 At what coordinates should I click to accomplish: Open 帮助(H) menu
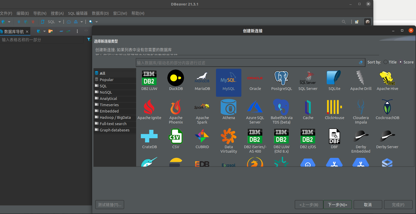point(138,13)
